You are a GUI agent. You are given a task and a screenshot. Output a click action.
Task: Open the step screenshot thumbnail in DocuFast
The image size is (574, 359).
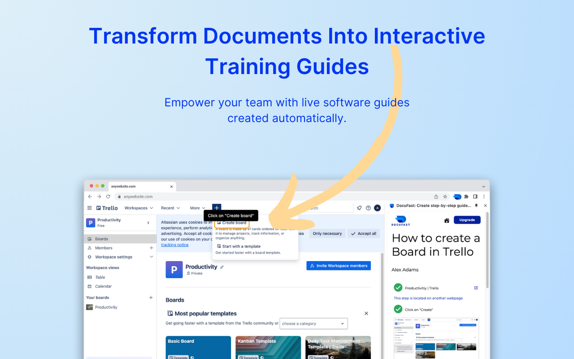(436, 338)
